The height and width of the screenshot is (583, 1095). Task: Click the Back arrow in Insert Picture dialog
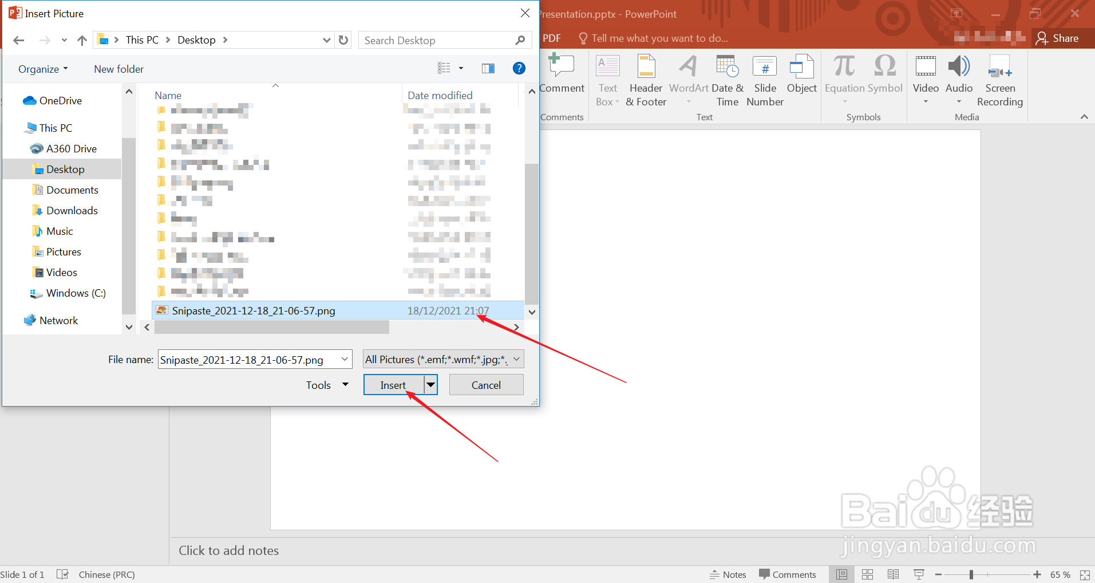(x=19, y=40)
